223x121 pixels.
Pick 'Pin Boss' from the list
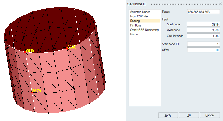(x=136, y=25)
